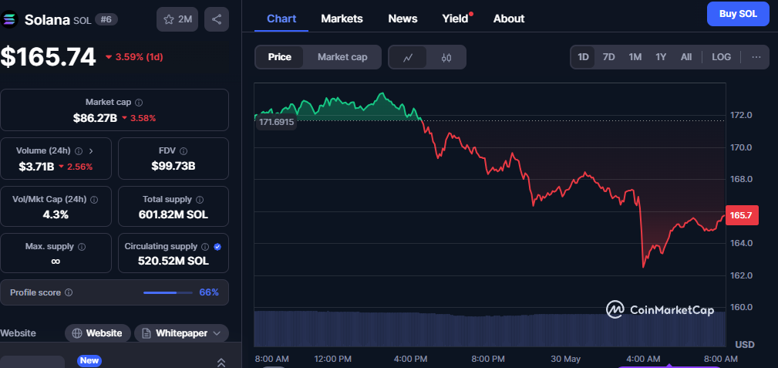
Task: Set chart range to 1Y
Action: click(661, 57)
